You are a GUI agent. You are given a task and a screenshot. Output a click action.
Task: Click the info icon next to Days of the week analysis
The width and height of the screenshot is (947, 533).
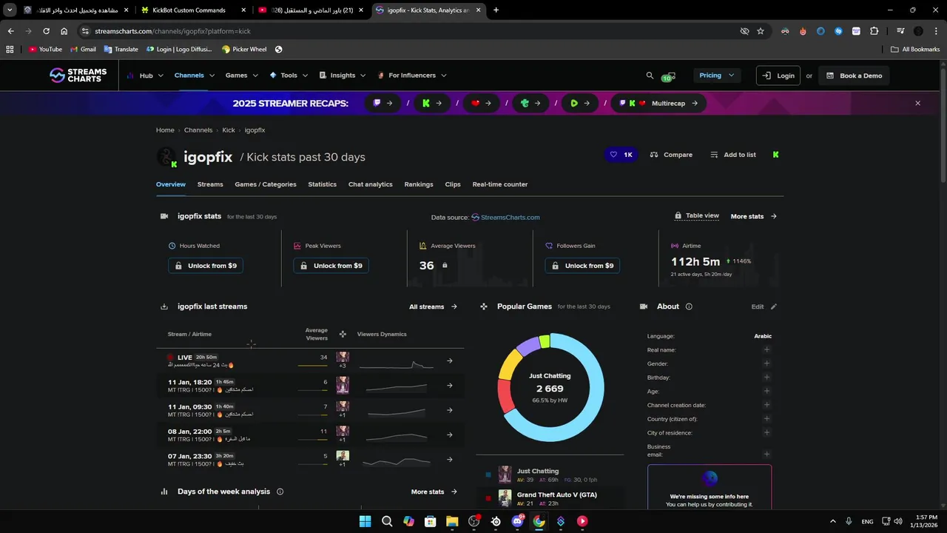click(x=280, y=492)
